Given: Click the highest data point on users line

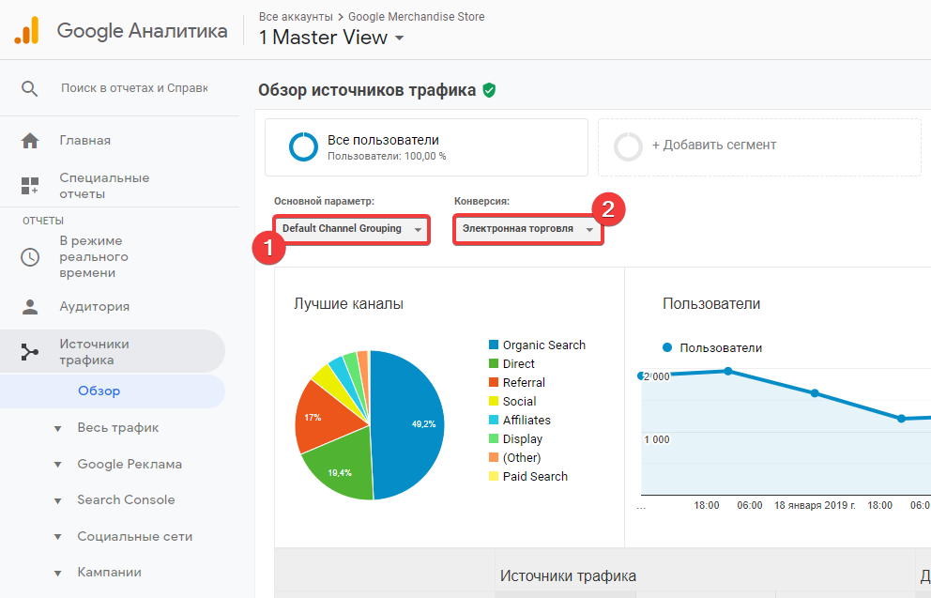Looking at the screenshot, I should (x=728, y=371).
